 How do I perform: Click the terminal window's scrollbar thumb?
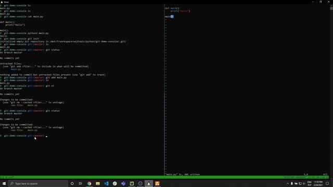pyautogui.click(x=331, y=8)
